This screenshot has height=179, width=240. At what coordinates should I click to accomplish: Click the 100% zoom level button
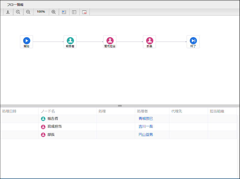click(x=41, y=12)
